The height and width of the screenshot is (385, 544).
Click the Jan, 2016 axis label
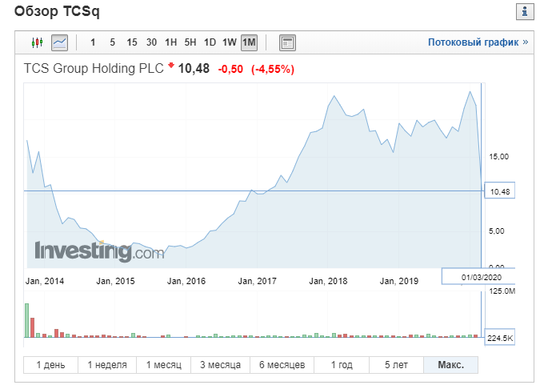click(186, 281)
